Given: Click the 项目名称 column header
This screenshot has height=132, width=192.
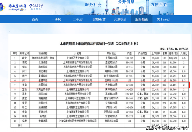Looking at the screenshot, I should (x=43, y=53).
